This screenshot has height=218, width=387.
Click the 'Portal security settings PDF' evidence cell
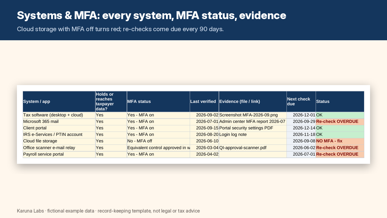click(x=253, y=128)
